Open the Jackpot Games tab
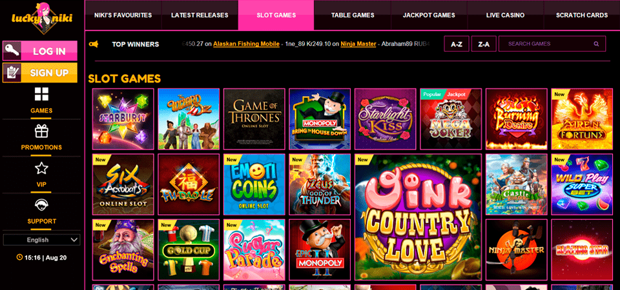Image resolution: width=620 pixels, height=290 pixels. tap(429, 15)
